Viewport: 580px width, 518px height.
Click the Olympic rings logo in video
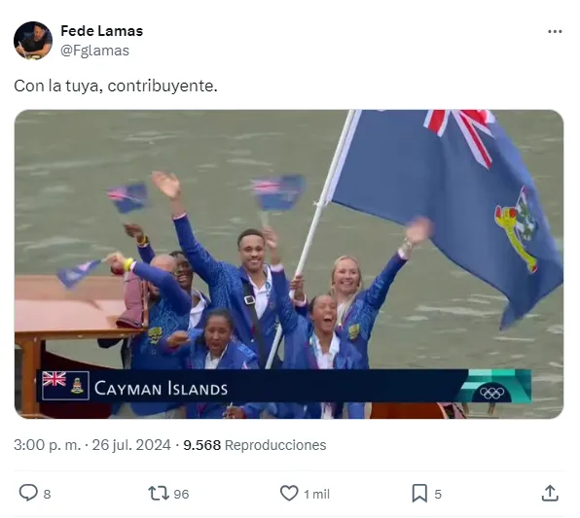pos(492,393)
